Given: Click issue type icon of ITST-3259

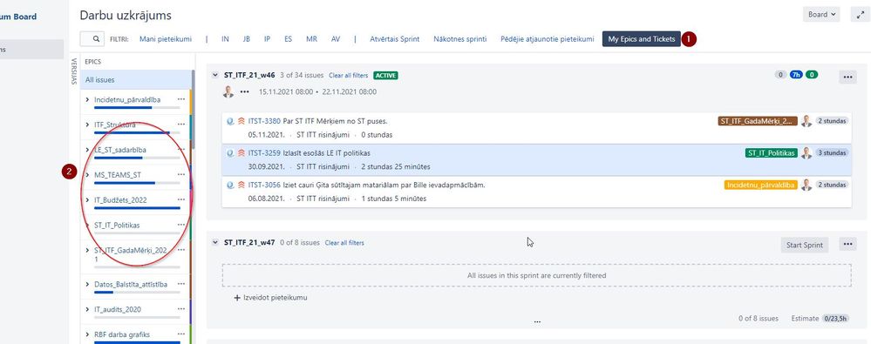Looking at the screenshot, I should pyautogui.click(x=230, y=153).
